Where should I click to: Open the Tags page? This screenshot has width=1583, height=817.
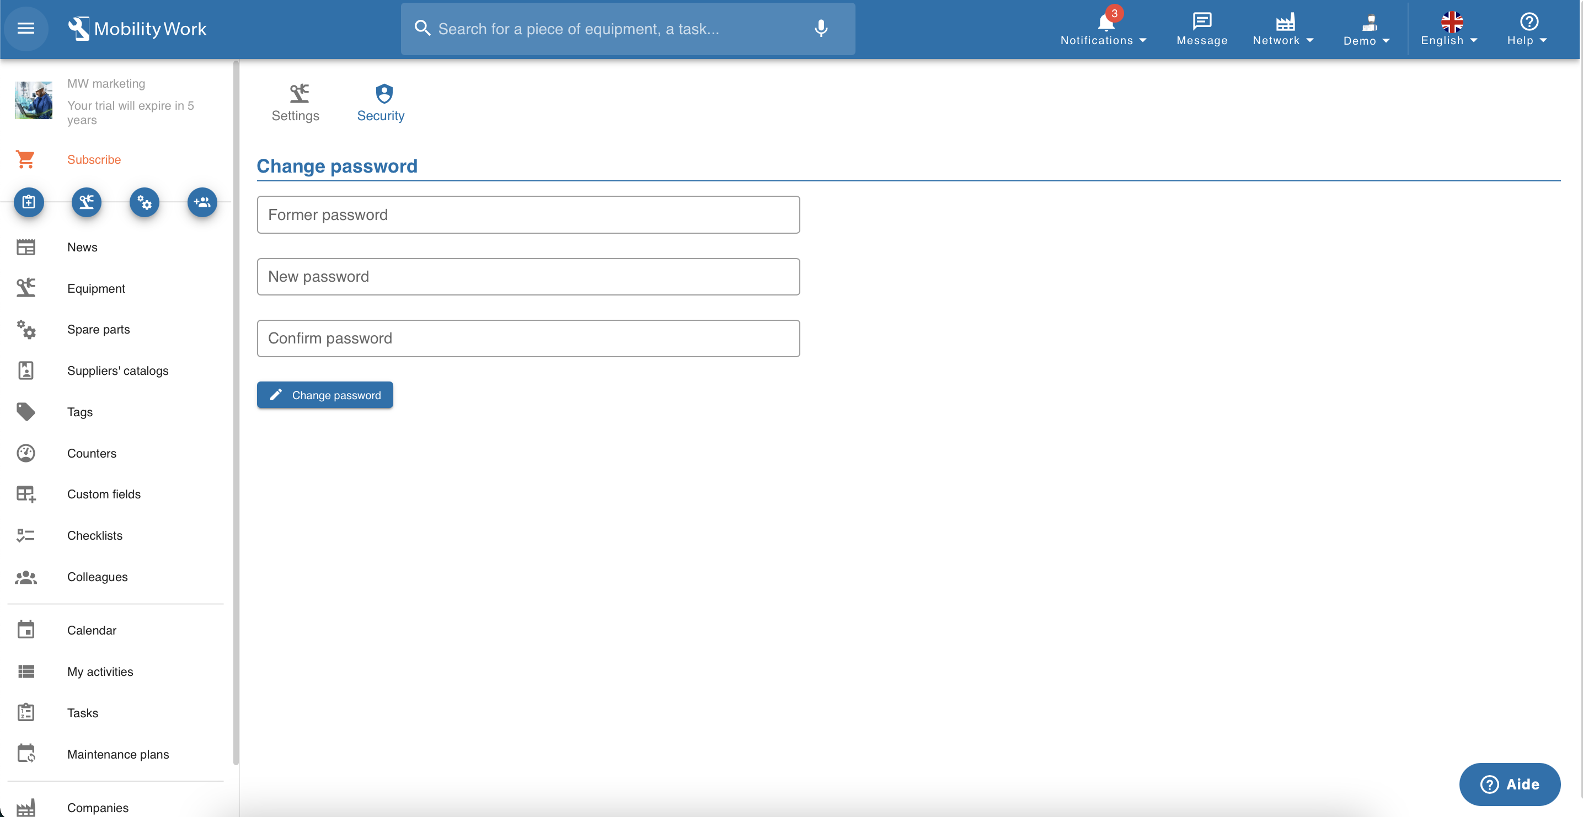[80, 412]
